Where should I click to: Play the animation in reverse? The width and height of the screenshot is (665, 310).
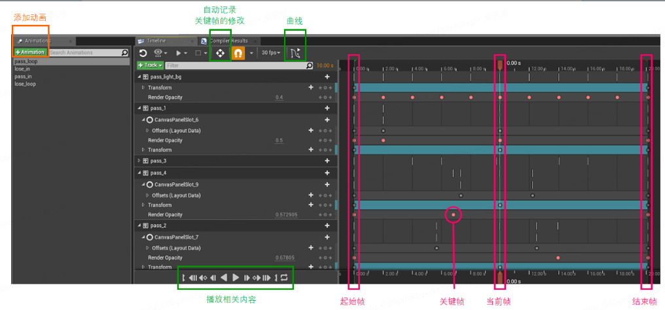[225, 278]
